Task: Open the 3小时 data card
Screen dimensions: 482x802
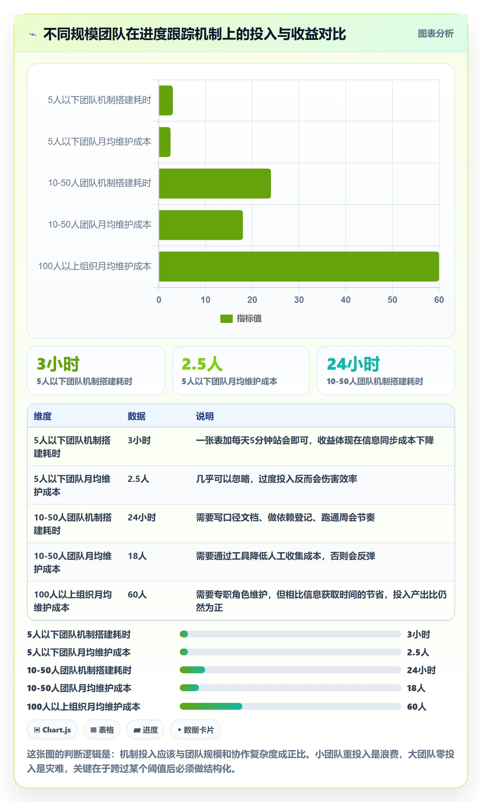Action: click(96, 370)
